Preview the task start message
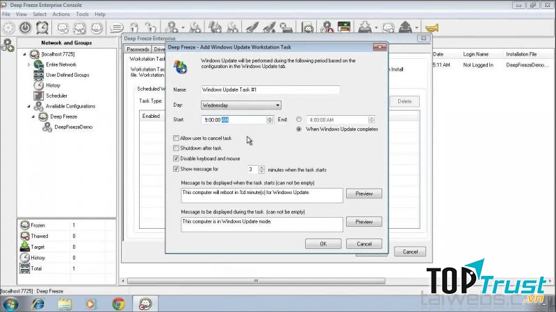Image resolution: width=556 pixels, height=312 pixels. click(364, 193)
